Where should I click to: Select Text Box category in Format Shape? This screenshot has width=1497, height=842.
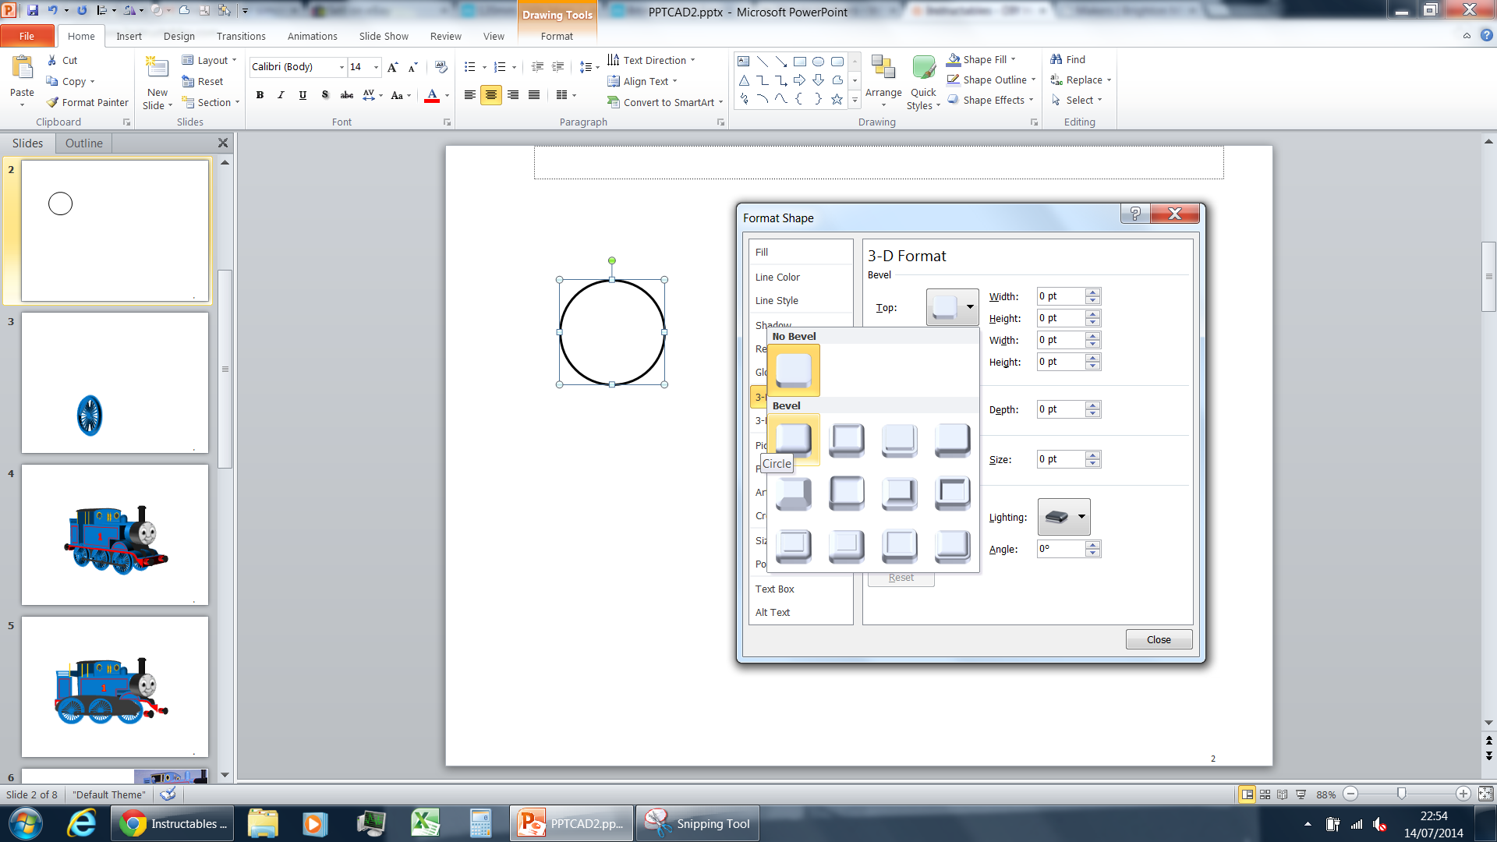(774, 589)
